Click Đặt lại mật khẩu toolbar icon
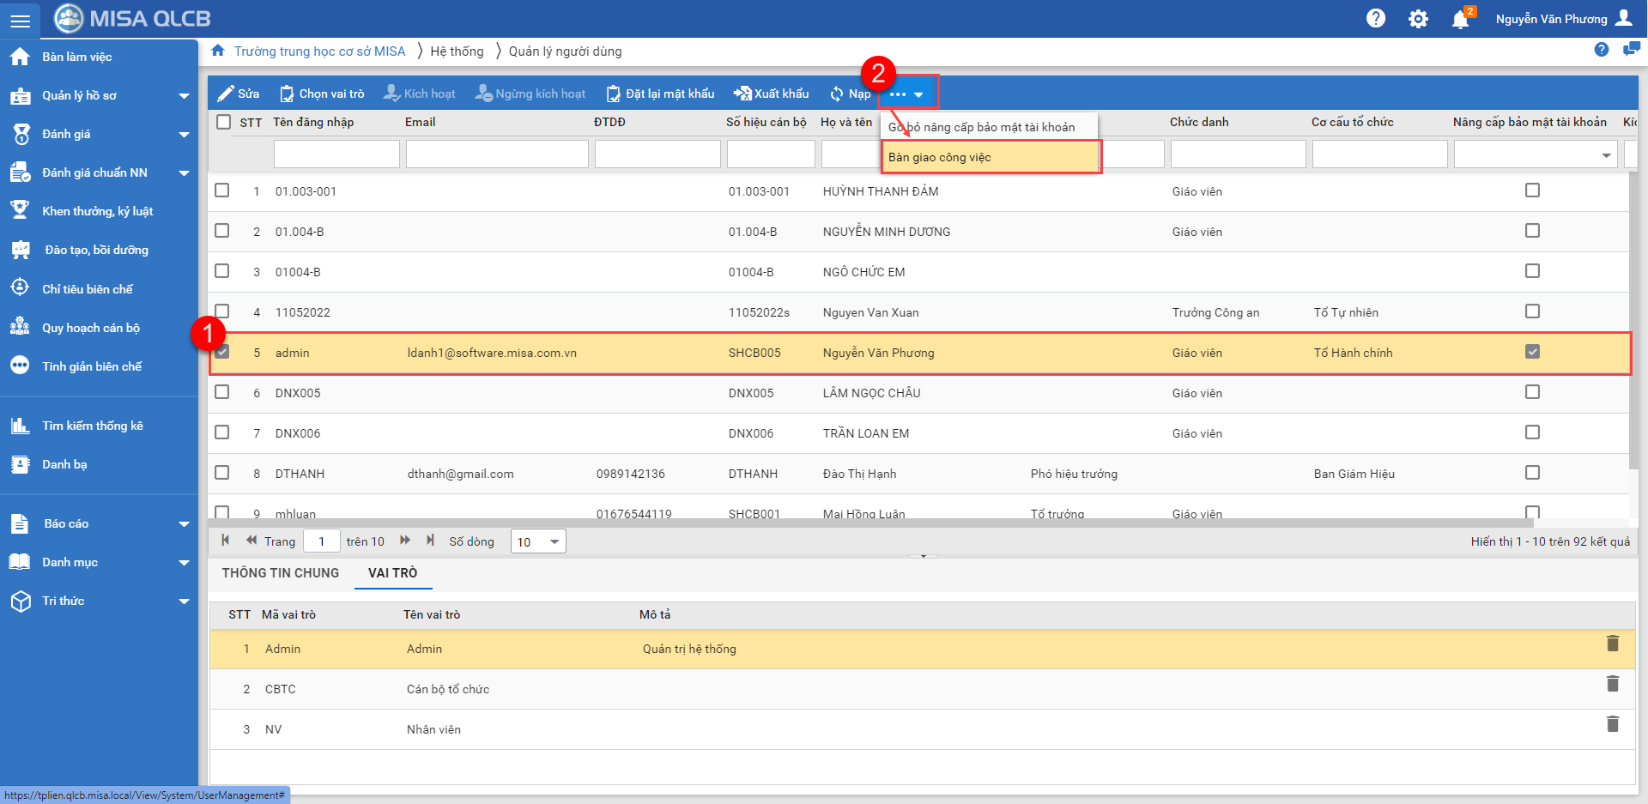Screen dimensions: 1648x804 [x=614, y=94]
